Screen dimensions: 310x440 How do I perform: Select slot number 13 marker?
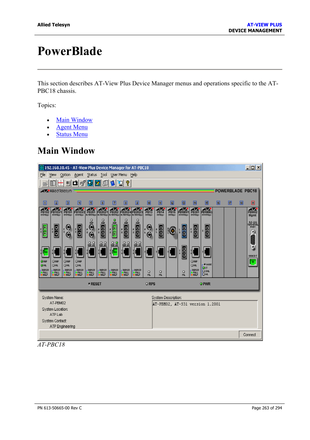pyautogui.click(x=184, y=203)
